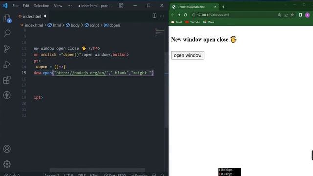
Task: Select the 127.0.0.1:5500/index.html Chrome tab
Action: [194, 7]
